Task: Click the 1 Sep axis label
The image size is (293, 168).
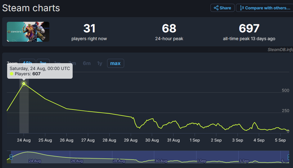Action: click(195, 140)
